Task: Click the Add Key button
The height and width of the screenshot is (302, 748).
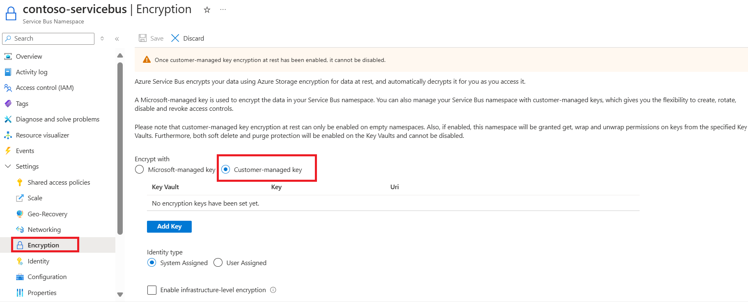Action: tap(169, 226)
